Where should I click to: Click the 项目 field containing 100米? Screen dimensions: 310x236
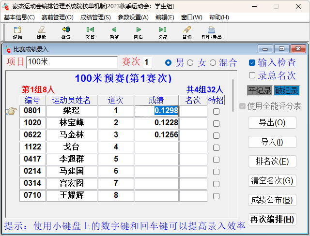(72, 62)
